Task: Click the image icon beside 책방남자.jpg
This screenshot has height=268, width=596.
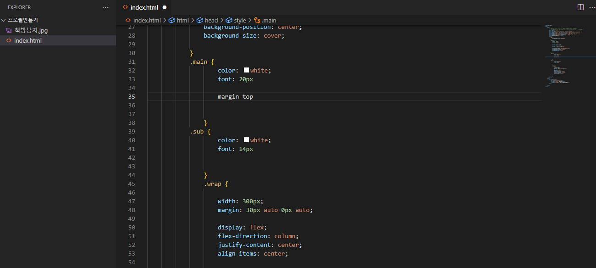Action: (x=9, y=30)
